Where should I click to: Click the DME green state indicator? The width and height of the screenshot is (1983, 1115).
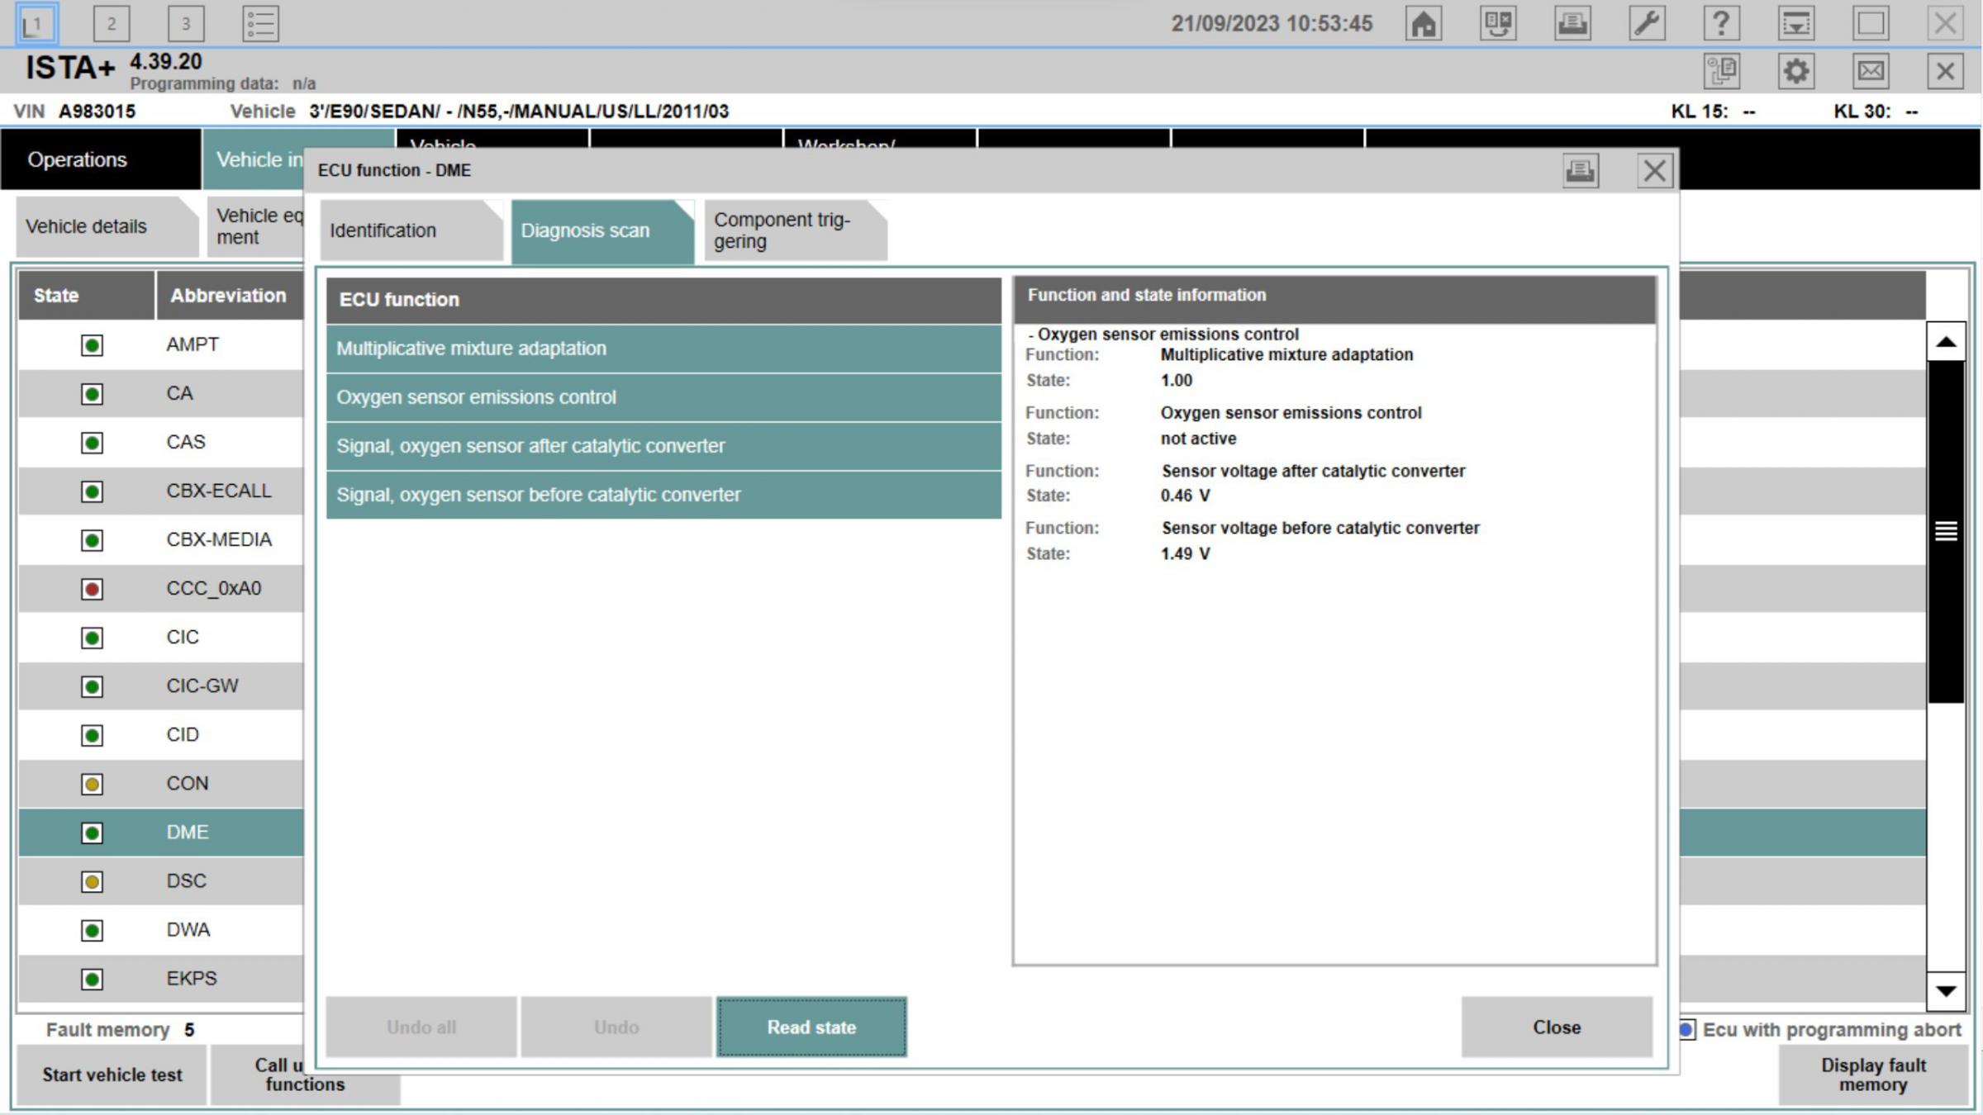pos(92,833)
